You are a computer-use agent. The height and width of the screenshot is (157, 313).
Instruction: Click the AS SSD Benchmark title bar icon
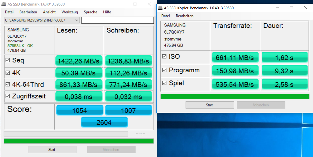(x=4, y=4)
